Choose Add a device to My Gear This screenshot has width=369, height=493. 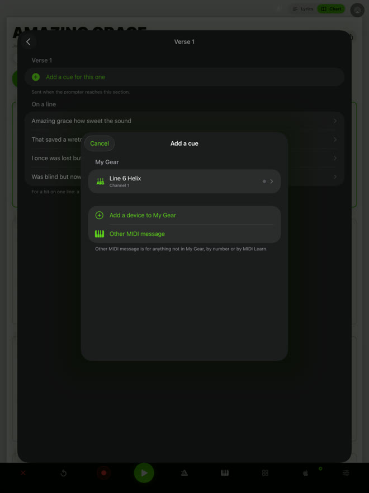[x=184, y=215]
